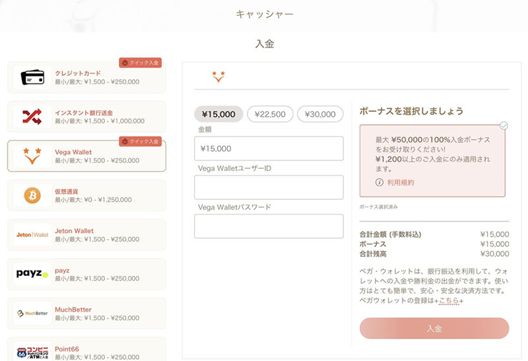Screen dimensions: 528x361
Task: Click the 入金 section heading
Action: pos(265,44)
